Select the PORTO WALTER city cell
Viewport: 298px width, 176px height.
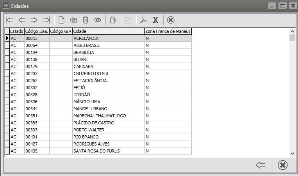(x=109, y=130)
